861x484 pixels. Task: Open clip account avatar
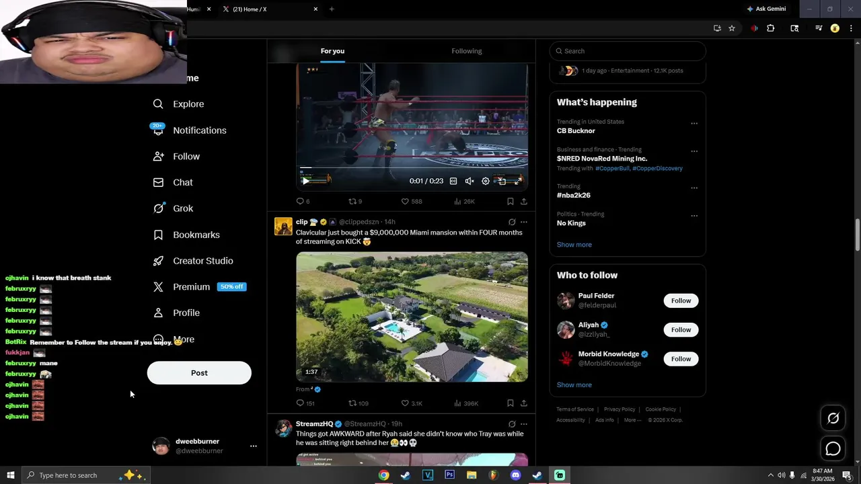(x=283, y=227)
